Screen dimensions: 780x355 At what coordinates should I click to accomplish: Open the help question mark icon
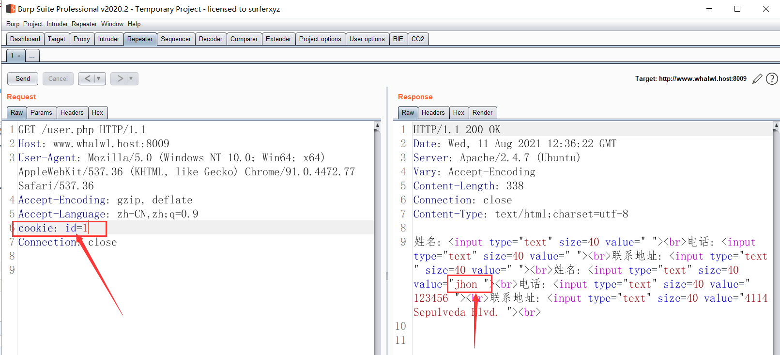(772, 78)
